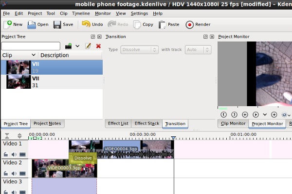The width and height of the screenshot is (292, 194).
Task: Delete selected clip with red X
Action: pyautogui.click(x=98, y=46)
